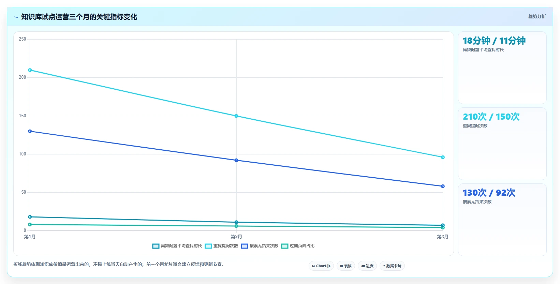Toggle the 搜索无结果次数 legend swatch
This screenshot has width=560, height=284.
point(245,246)
